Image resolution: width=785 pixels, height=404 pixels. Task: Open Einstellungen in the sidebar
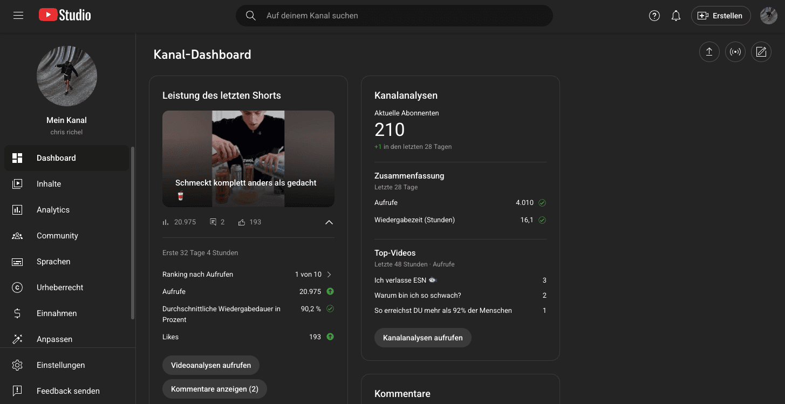point(67,365)
